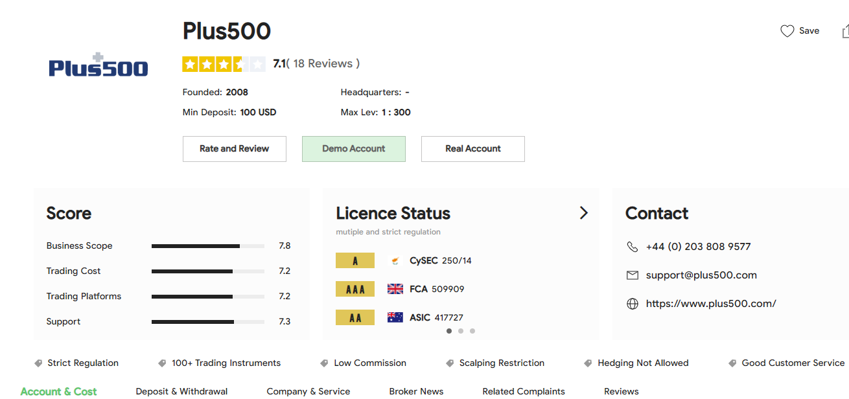
Task: Click the globe website icon in Contact
Action: click(633, 304)
